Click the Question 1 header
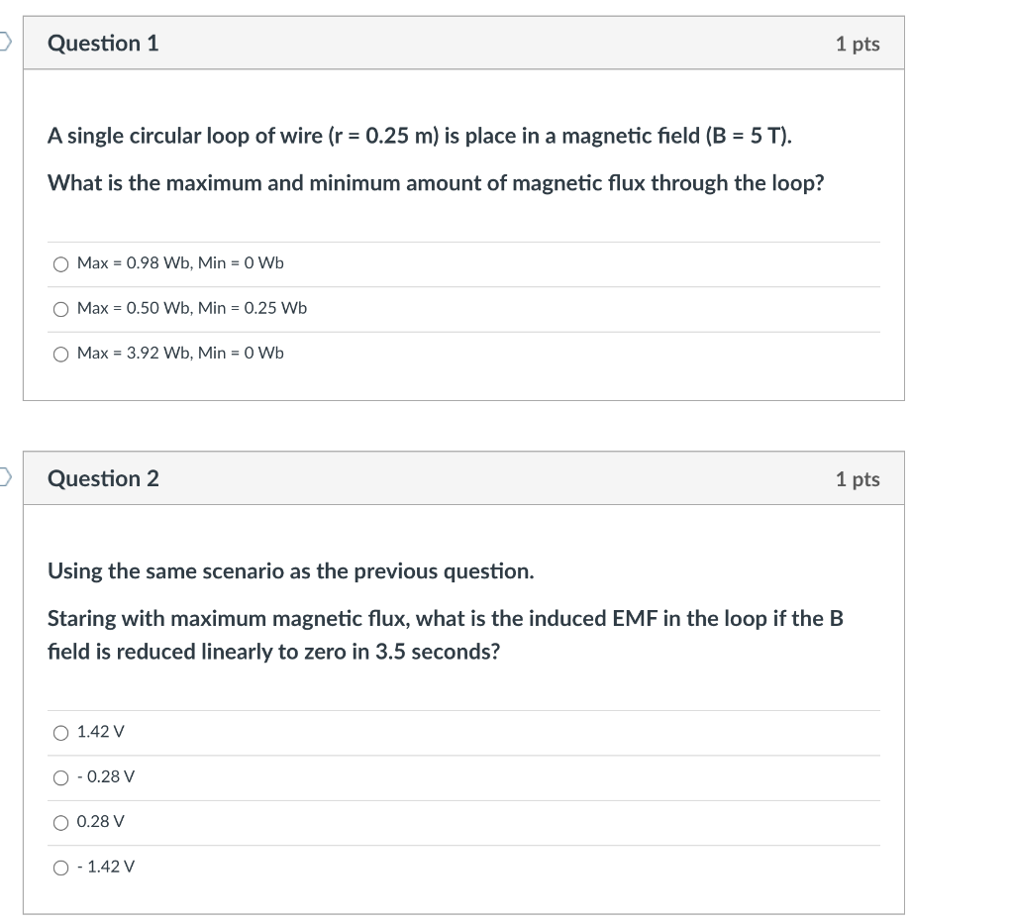The height and width of the screenshot is (923, 1014). point(102,43)
